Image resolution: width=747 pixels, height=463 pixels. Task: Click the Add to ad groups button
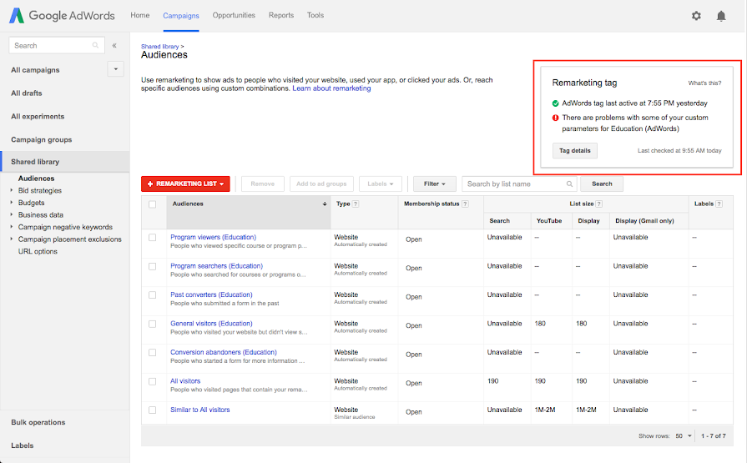321,184
